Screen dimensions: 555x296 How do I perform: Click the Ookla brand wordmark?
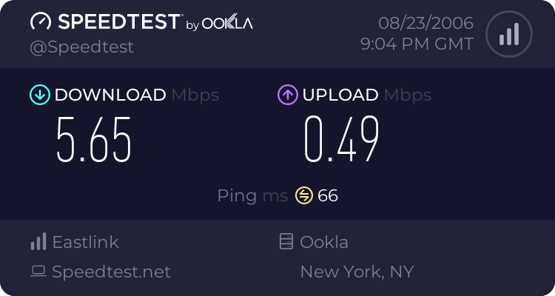228,24
